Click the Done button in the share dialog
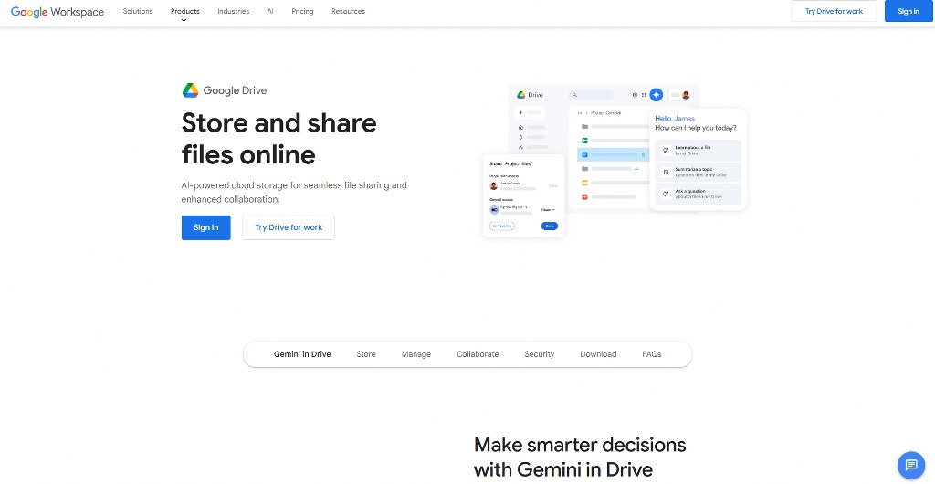 coord(549,226)
